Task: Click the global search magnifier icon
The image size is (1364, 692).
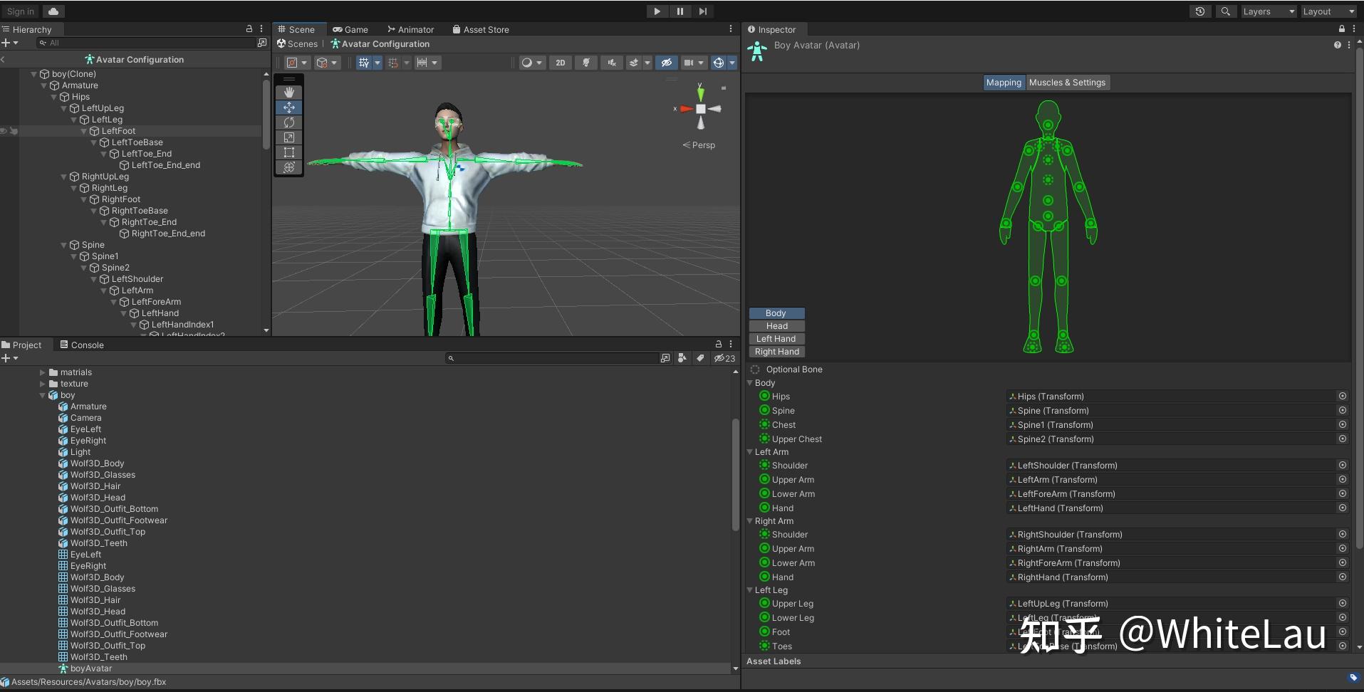Action: tap(1225, 11)
